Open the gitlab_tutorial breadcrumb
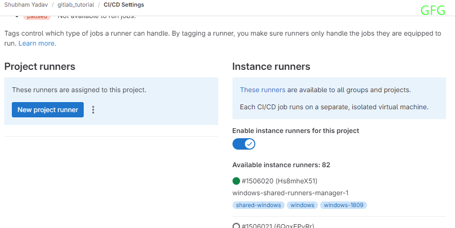Viewport: 455px width, 228px height. click(x=76, y=5)
